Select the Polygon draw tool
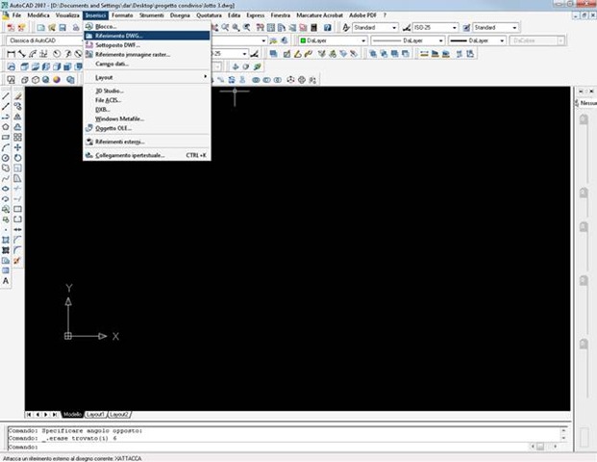 pos(6,126)
